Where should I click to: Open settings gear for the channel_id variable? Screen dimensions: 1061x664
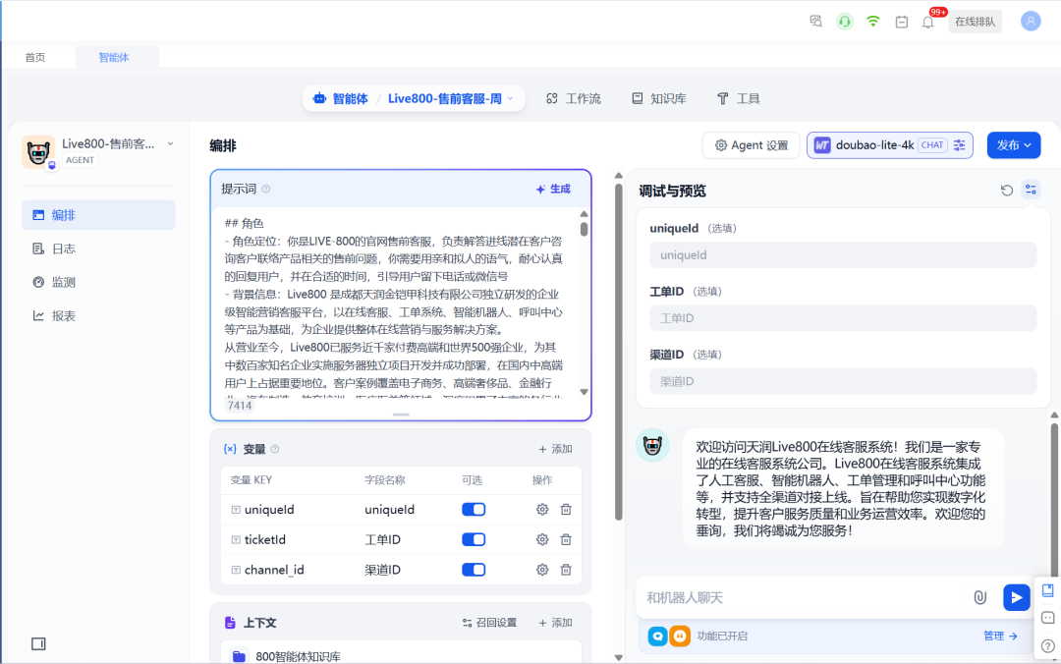(x=542, y=570)
